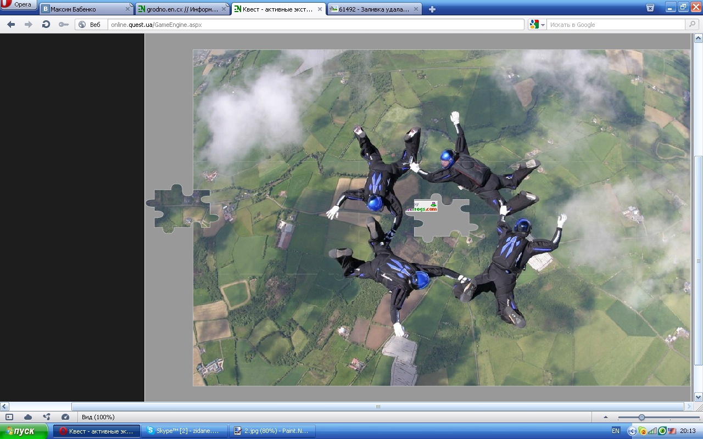Click the green circle tray icon
Viewport: 703px width, 439px height.
point(662,431)
